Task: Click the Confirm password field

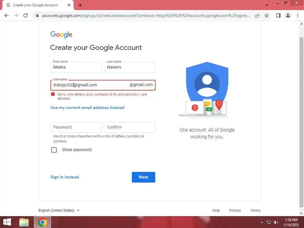Action: [130, 127]
